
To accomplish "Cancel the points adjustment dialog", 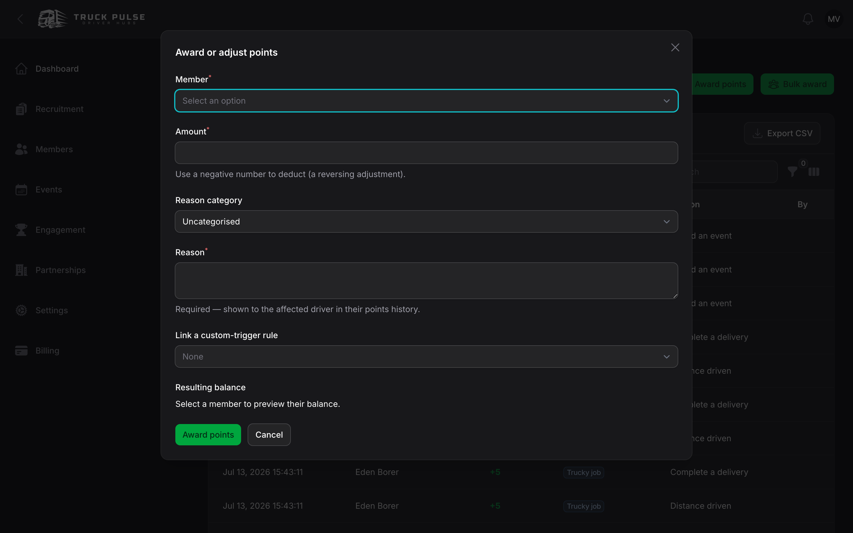I will point(269,435).
